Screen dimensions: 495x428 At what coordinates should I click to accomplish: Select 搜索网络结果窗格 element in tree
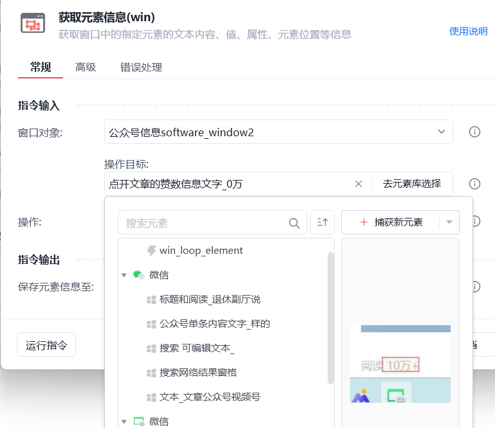point(198,373)
